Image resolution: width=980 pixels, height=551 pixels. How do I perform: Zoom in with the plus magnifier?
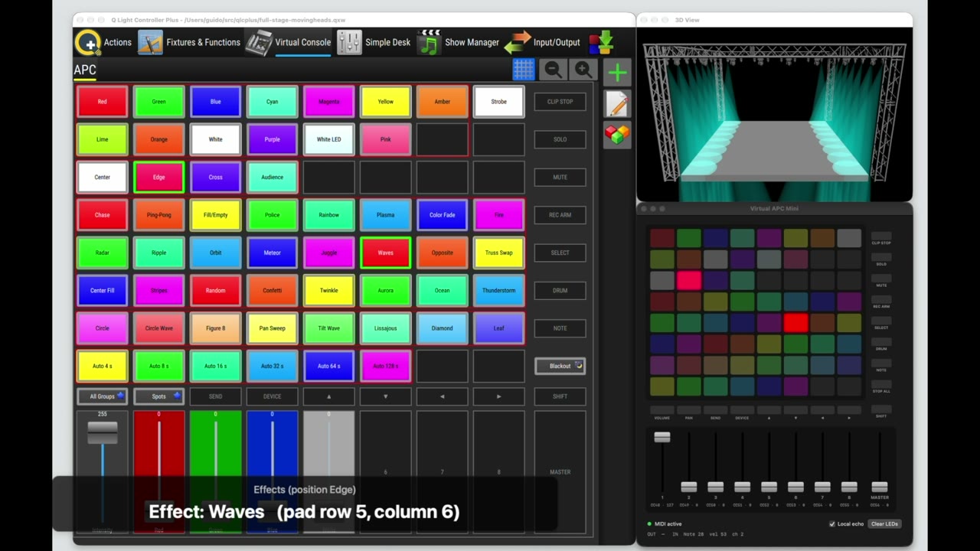pos(583,70)
